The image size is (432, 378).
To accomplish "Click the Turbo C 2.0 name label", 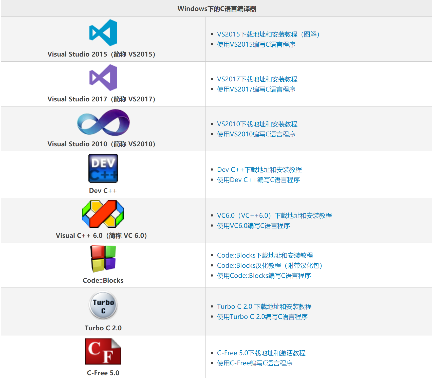I will point(103,328).
